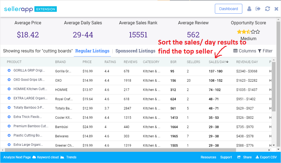Image resolution: width=281 pixels, height=163 pixels.
Task: Click the user profile icon
Action: pyautogui.click(x=249, y=9)
